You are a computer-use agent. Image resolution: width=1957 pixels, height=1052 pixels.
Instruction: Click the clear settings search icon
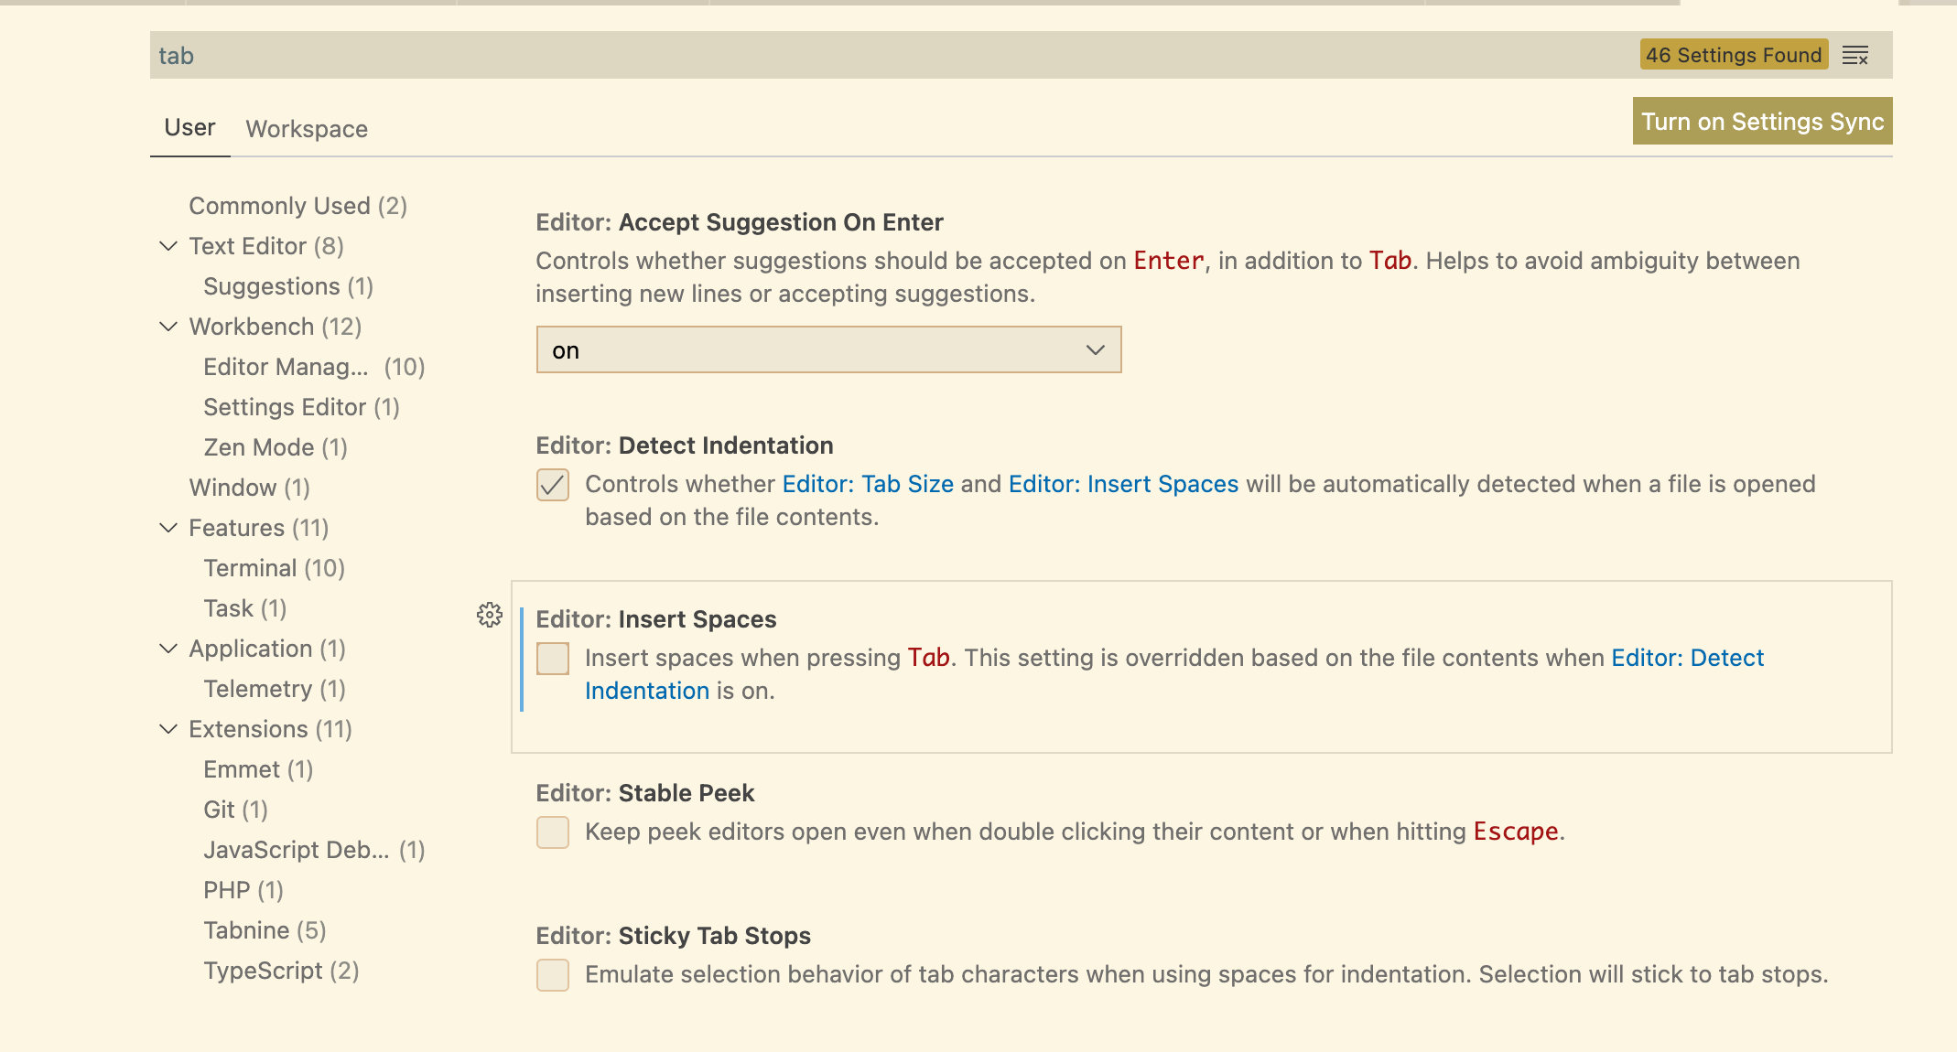coord(1854,56)
